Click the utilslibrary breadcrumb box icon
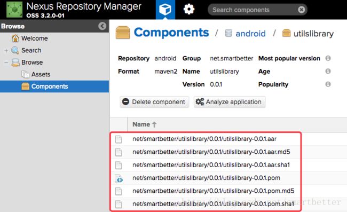The image size is (347, 212). tap(286, 33)
